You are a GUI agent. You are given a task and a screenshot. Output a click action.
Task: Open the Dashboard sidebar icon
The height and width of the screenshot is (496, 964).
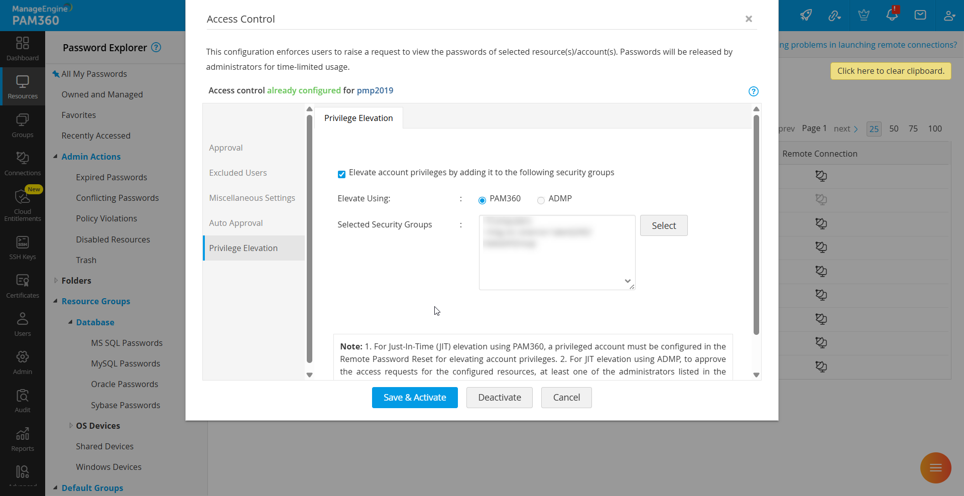click(23, 48)
